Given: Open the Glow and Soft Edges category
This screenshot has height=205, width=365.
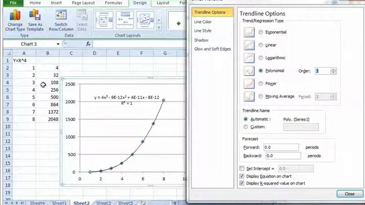Looking at the screenshot, I should pyautogui.click(x=212, y=49).
